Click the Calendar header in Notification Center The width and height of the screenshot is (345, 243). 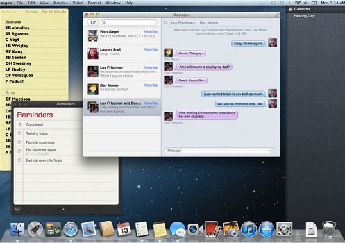pyautogui.click(x=302, y=9)
